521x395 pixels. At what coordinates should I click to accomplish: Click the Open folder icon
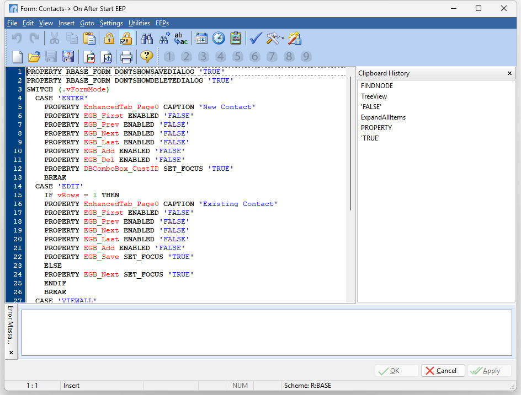coord(34,56)
